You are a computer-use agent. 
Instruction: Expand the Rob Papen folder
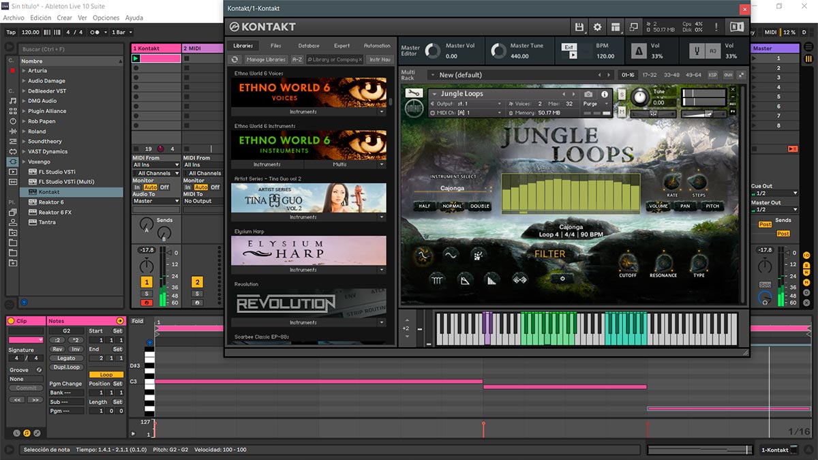(23, 121)
